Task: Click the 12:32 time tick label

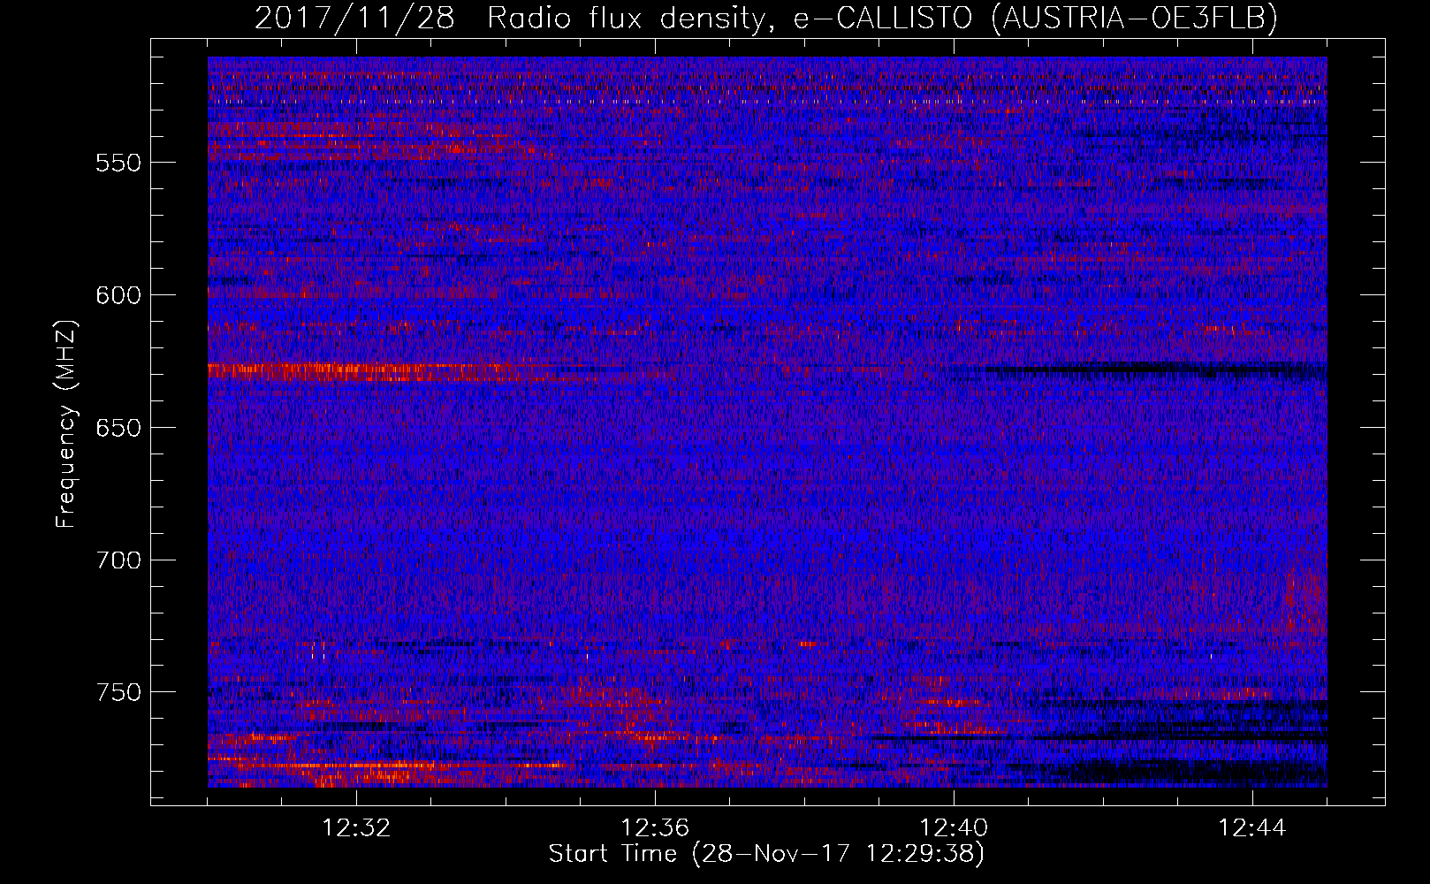Action: [357, 828]
